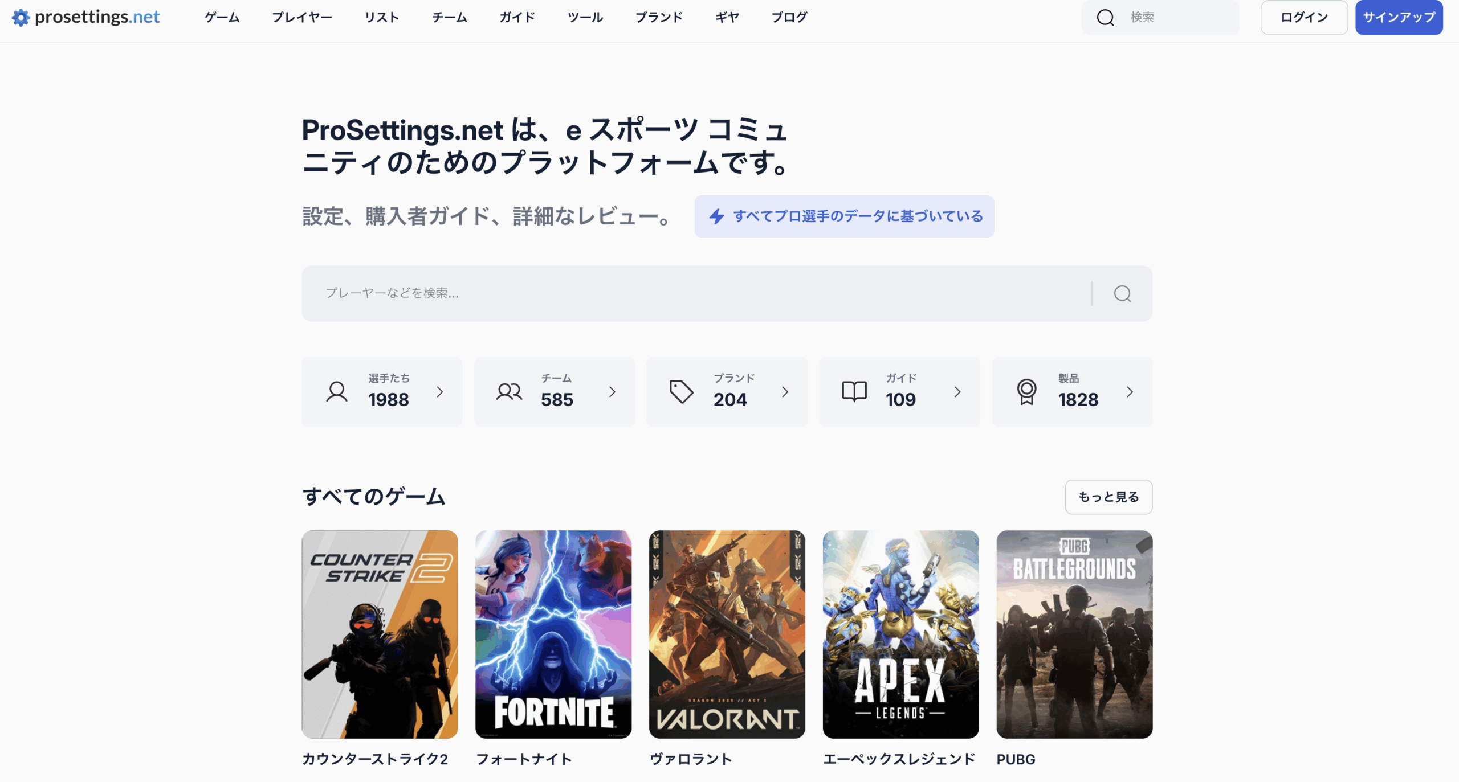1459x782 pixels.
Task: Click the award badge icon in the 製品 card
Action: coord(1026,392)
